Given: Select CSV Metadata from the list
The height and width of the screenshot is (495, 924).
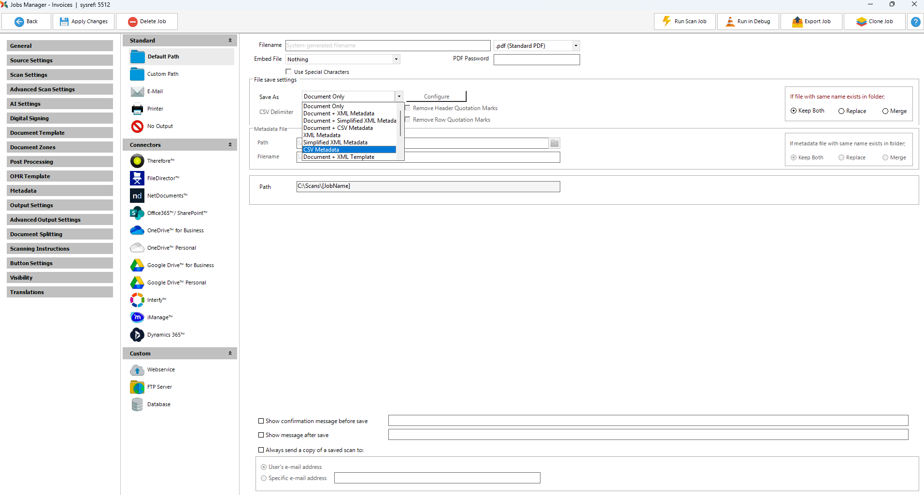Looking at the screenshot, I should click(x=349, y=150).
